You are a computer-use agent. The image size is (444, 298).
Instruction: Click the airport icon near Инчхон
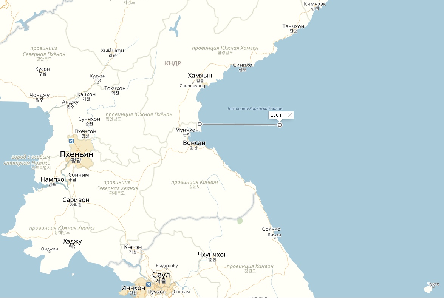coord(149,284)
